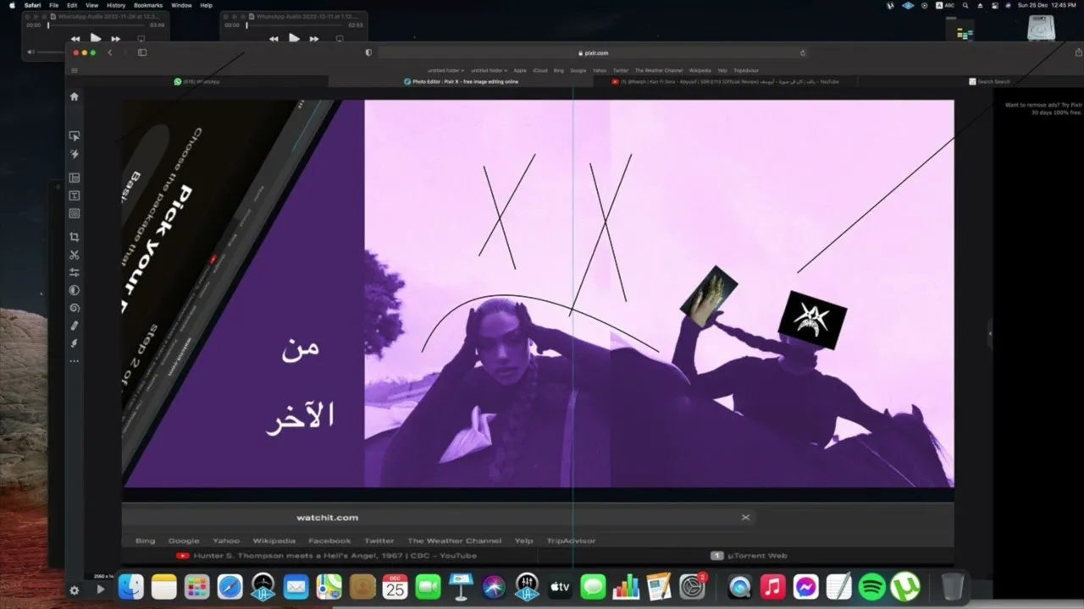The image size is (1084, 609).
Task: Click the WhatsApp Audio 2022-11-26 progress slider
Action: pos(97,25)
